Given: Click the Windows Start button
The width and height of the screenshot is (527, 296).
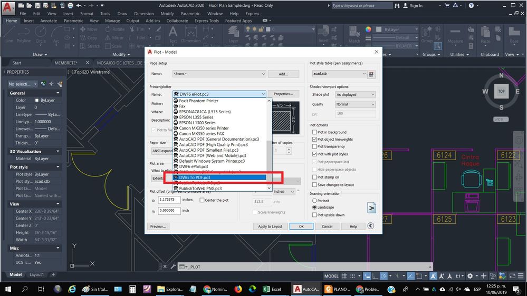Looking at the screenshot, I should 8,289.
